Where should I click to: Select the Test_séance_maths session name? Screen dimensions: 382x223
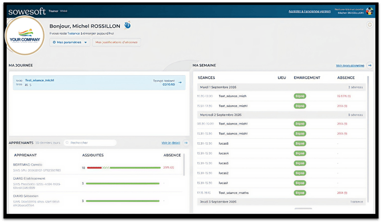234,193
